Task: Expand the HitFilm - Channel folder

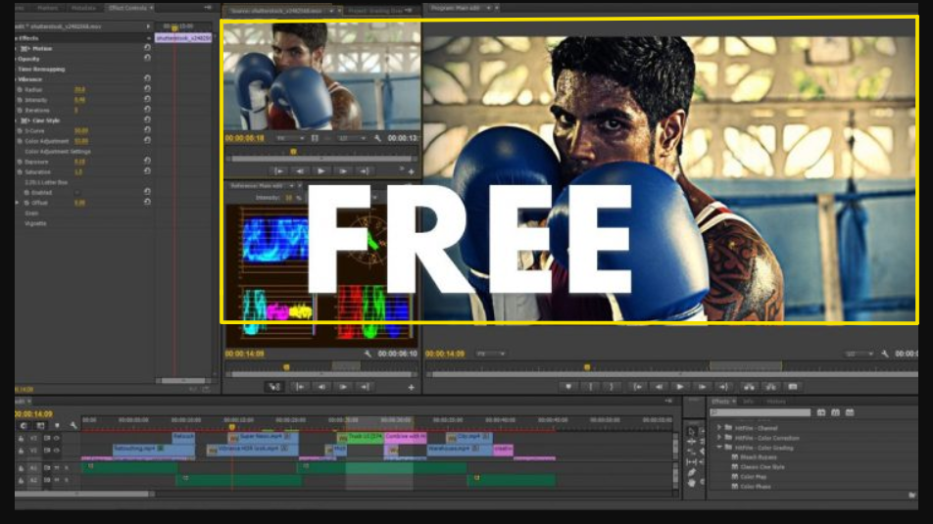Action: point(718,428)
